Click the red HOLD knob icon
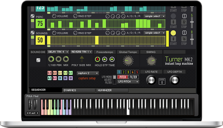This screenshot has height=128, width=223. coord(98,59)
